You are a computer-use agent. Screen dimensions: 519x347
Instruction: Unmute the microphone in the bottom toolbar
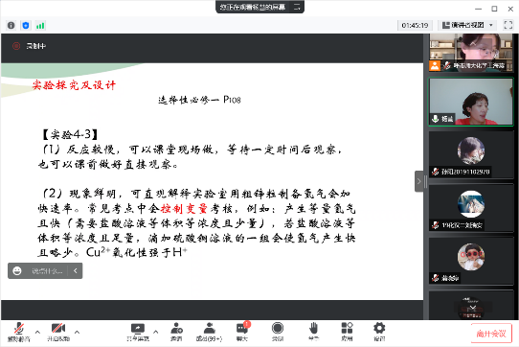pyautogui.click(x=19, y=332)
